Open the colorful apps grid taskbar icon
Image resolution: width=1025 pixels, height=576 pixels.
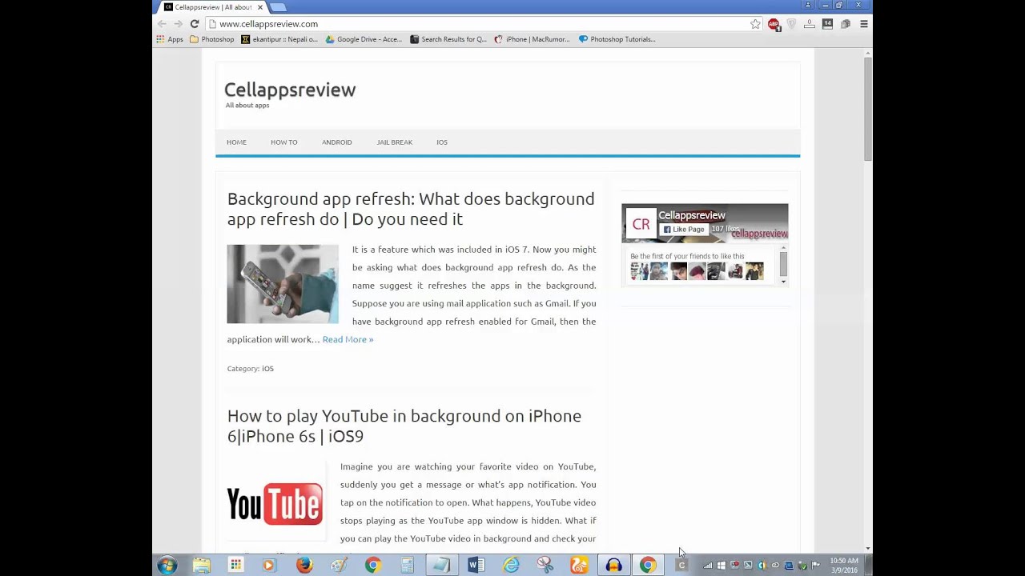pyautogui.click(x=236, y=566)
